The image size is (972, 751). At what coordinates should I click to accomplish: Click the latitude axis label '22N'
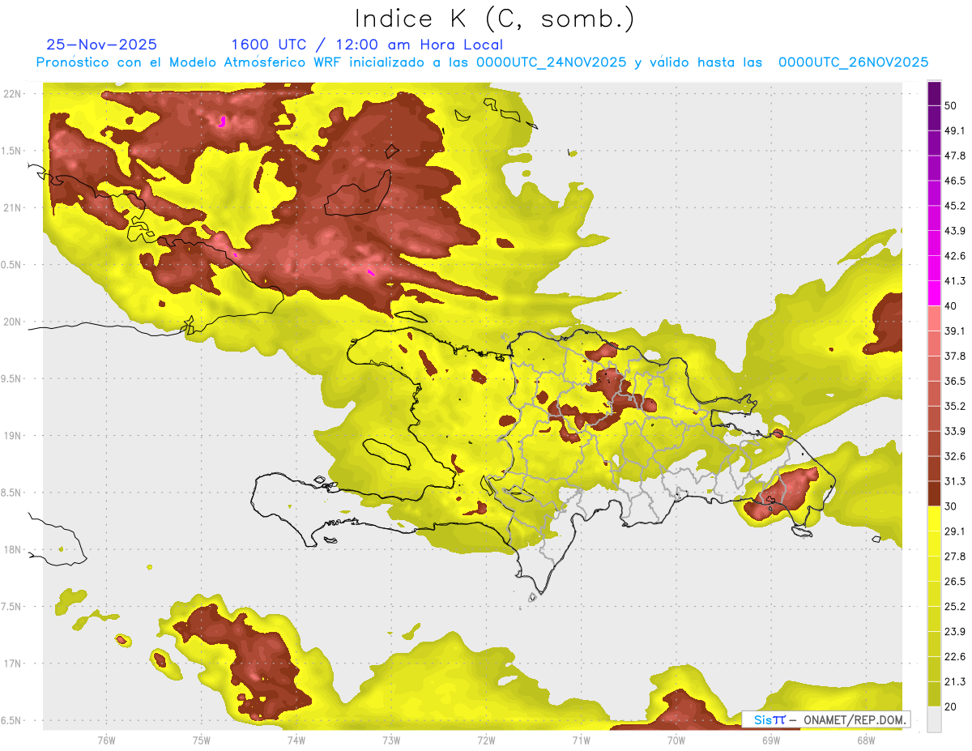pos(13,93)
